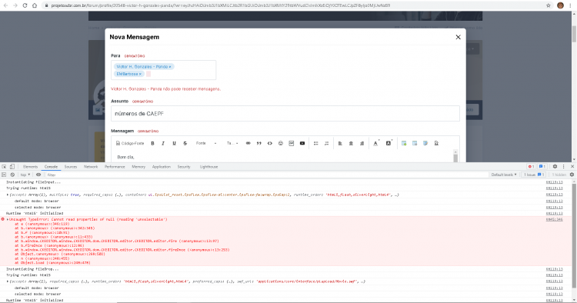The height and width of the screenshot is (303, 577).
Task: Insert a link using the link icon
Action: pos(248,143)
